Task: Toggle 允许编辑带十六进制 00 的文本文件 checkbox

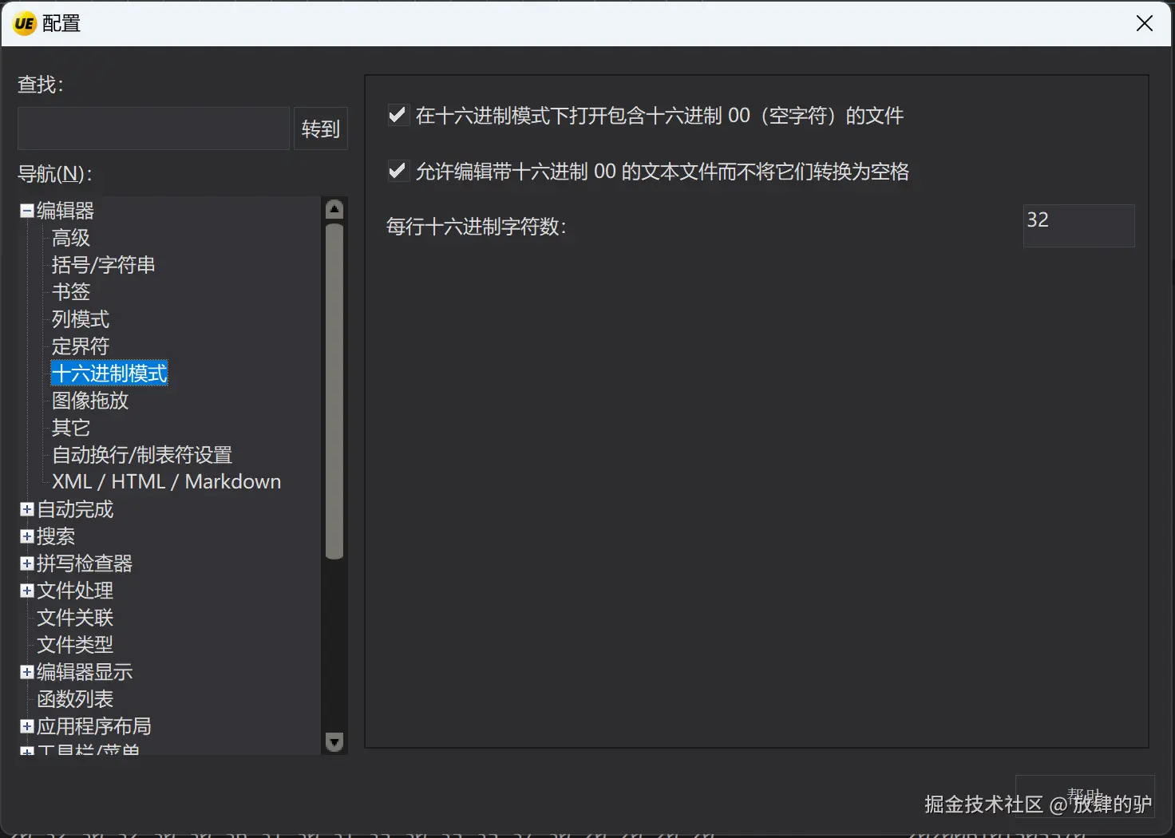Action: (397, 171)
